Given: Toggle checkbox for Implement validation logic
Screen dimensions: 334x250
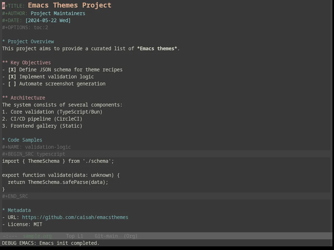Looking at the screenshot, I should coord(12,77).
